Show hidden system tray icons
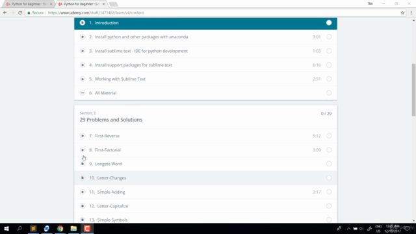 click(x=348, y=228)
